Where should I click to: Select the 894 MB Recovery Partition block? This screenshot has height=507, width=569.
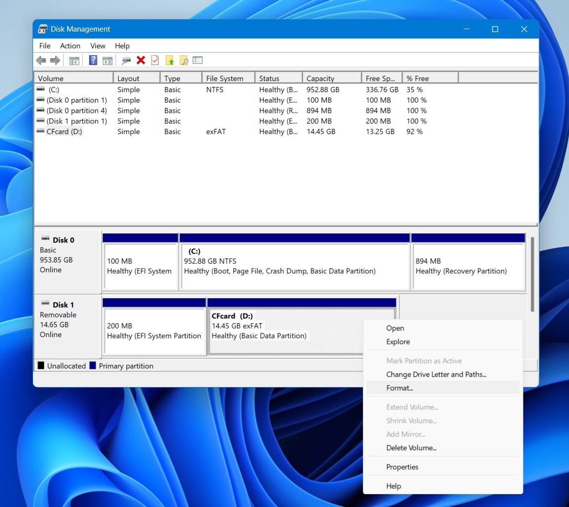[468, 262]
